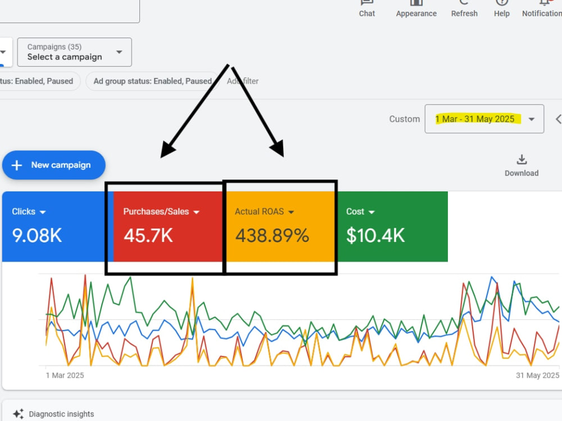Click the 45.7K purchases value

click(148, 236)
